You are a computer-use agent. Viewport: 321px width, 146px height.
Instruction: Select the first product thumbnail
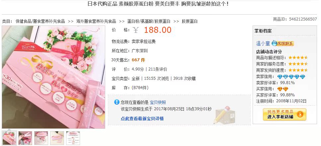click(x=9, y=138)
